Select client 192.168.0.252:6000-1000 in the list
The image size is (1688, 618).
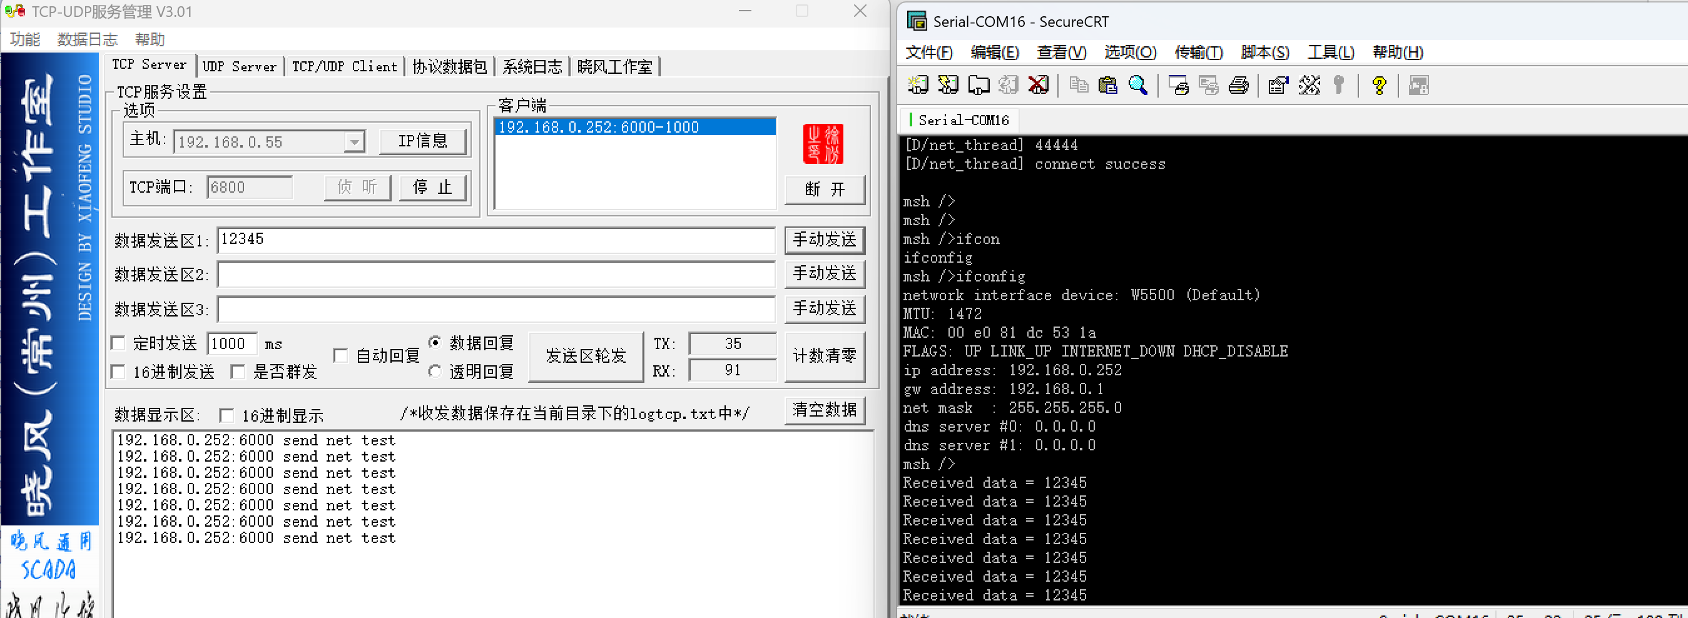click(x=635, y=127)
